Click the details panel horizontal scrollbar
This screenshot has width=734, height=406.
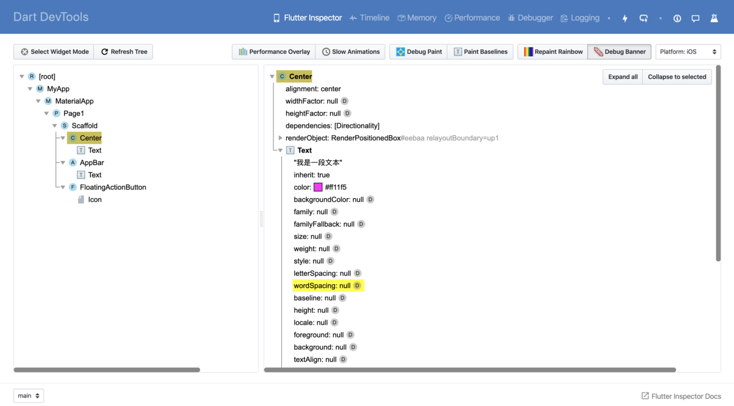[x=470, y=370]
